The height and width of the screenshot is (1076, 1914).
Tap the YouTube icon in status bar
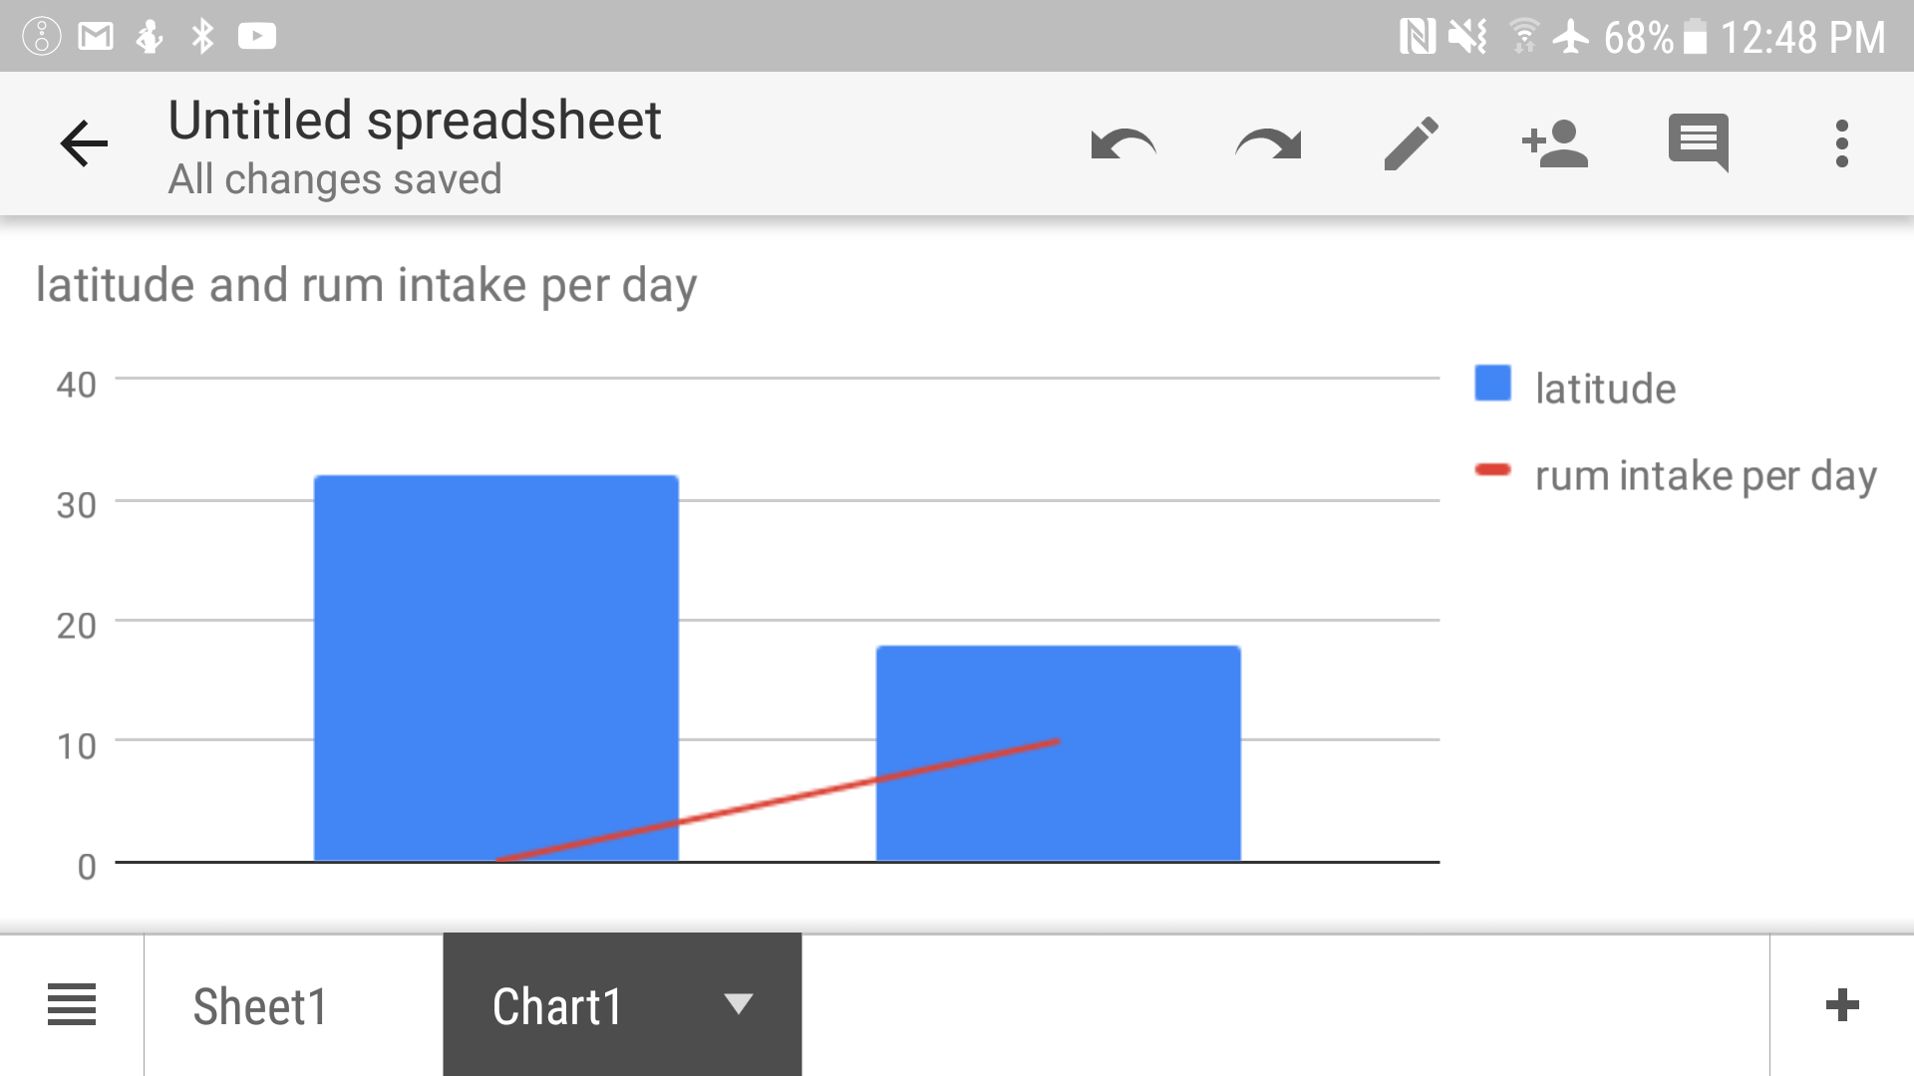coord(257,37)
